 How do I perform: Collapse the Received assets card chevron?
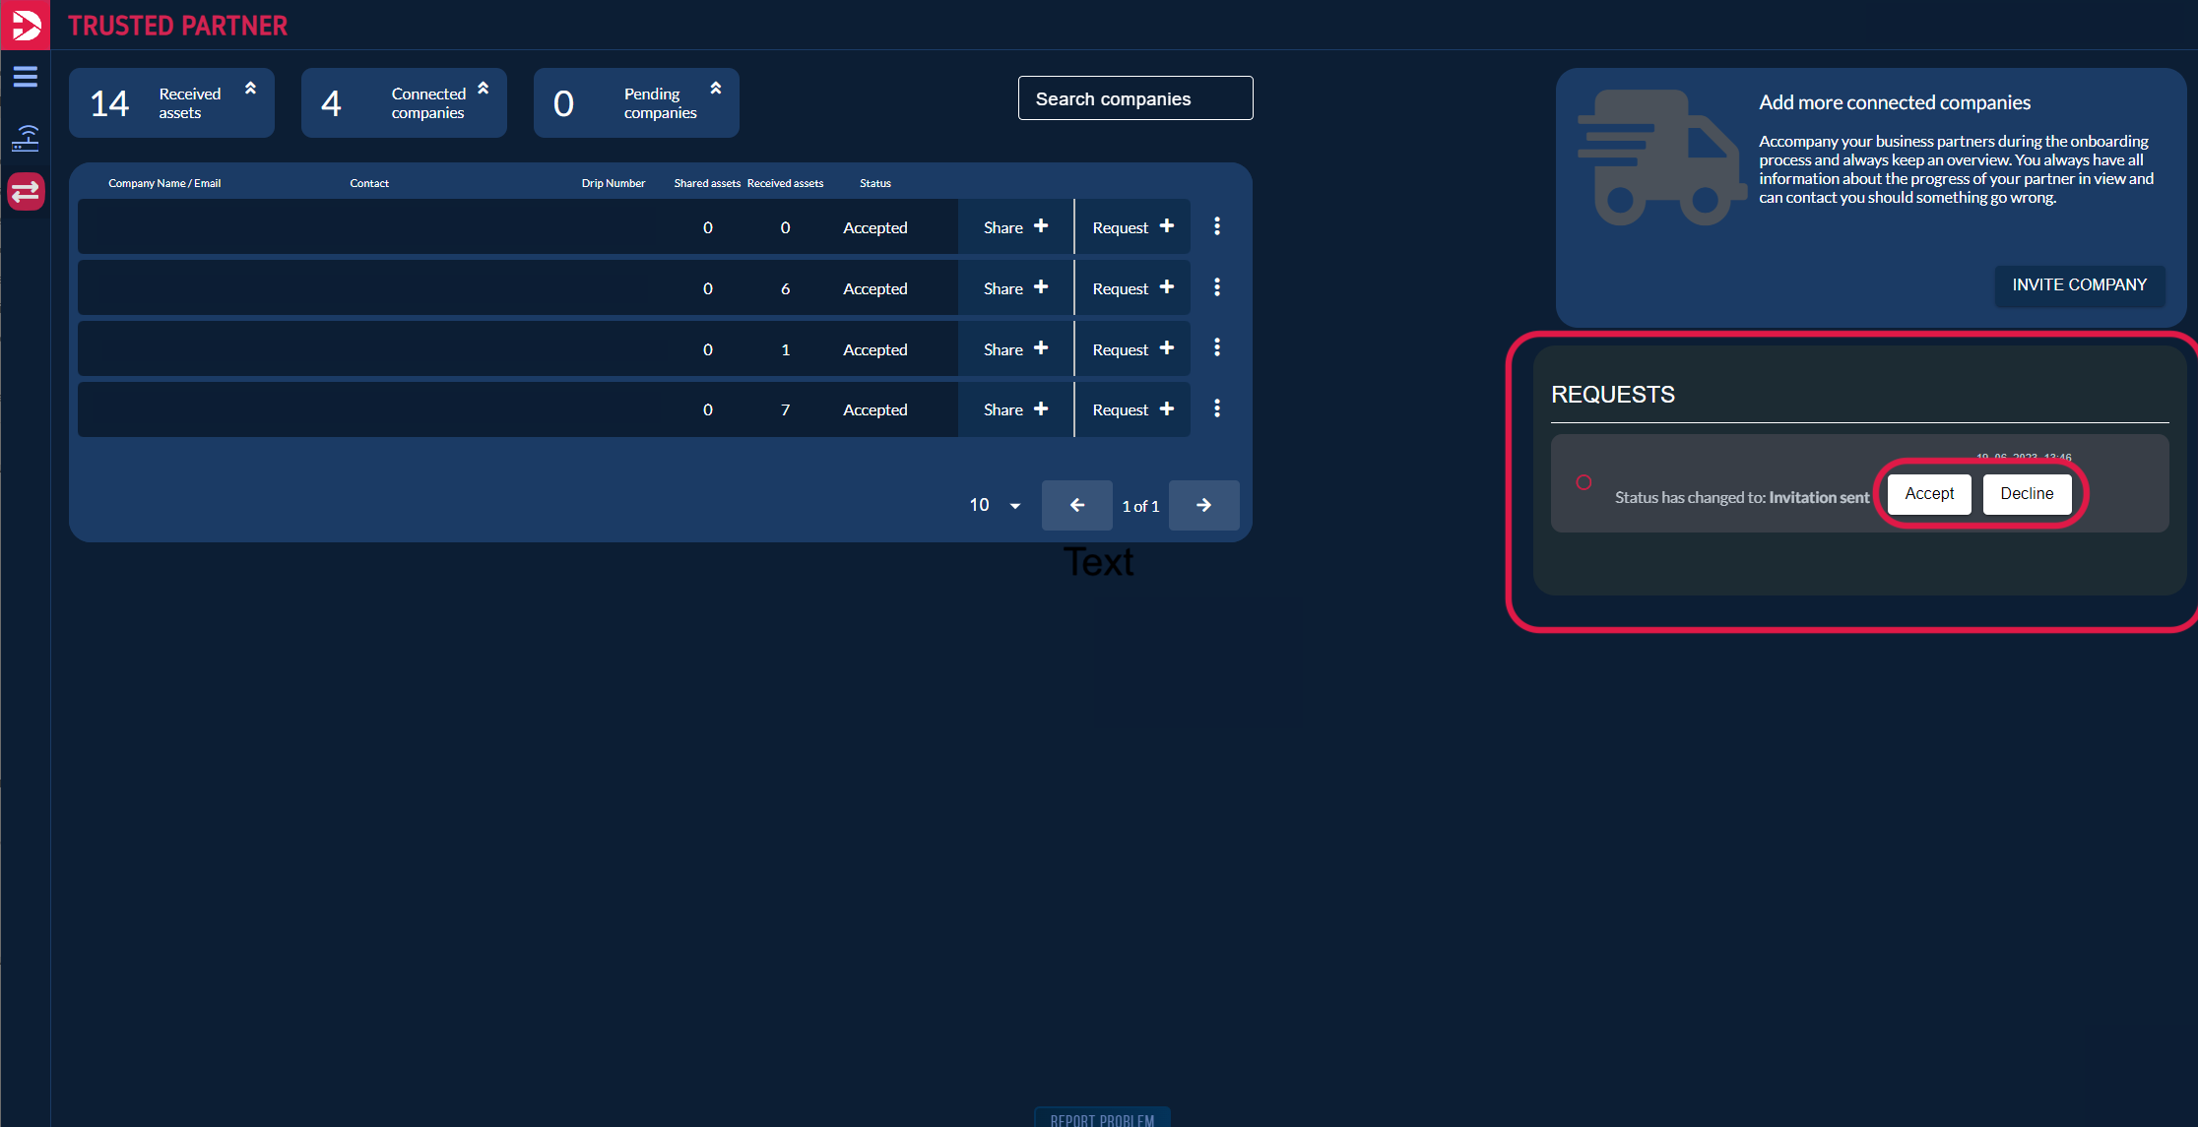250,89
